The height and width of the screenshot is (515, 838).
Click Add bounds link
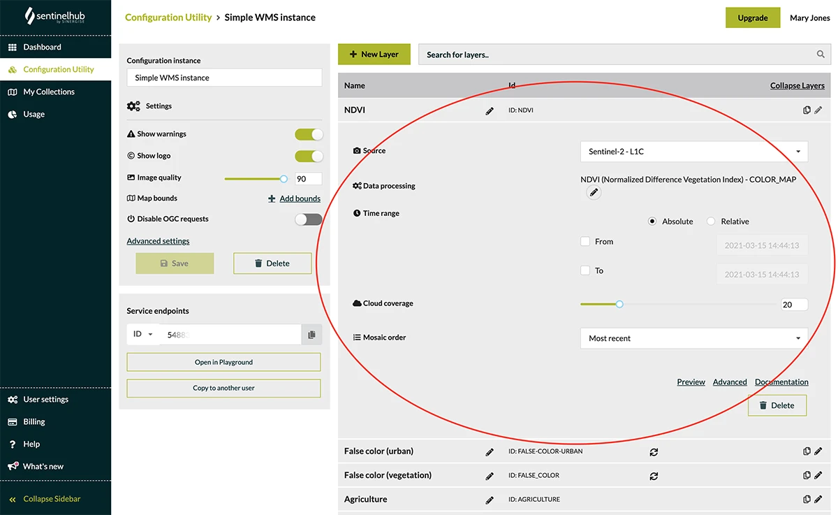(x=300, y=198)
